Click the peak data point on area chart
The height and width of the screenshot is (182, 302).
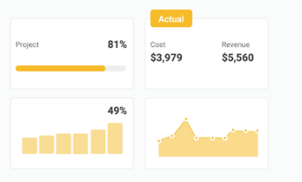pos(186,119)
